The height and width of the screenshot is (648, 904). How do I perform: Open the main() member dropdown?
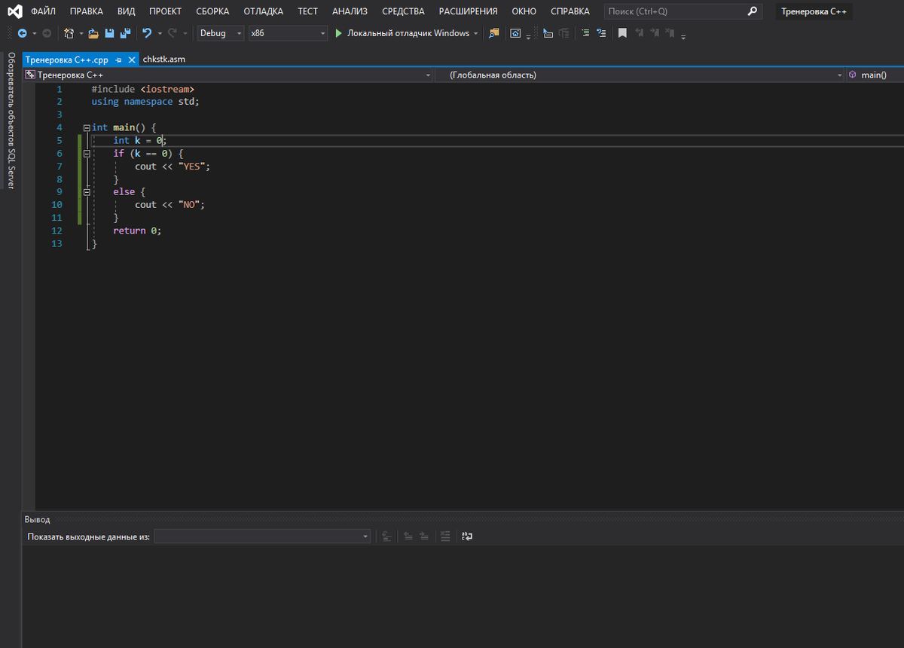875,75
